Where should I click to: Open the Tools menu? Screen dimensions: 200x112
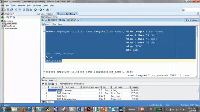point(45,6)
